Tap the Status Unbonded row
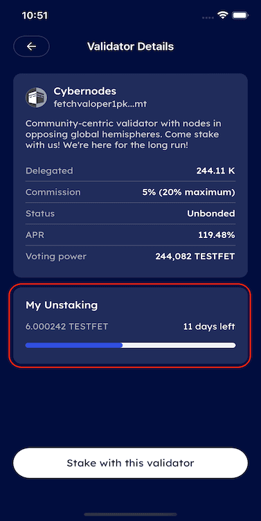Viewport: 261px width, 521px height. click(130, 213)
